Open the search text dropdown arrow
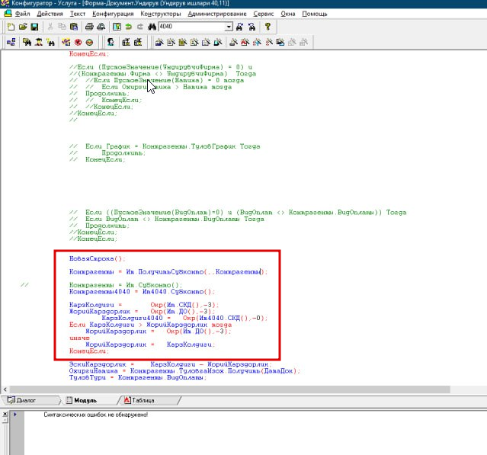 [229, 27]
